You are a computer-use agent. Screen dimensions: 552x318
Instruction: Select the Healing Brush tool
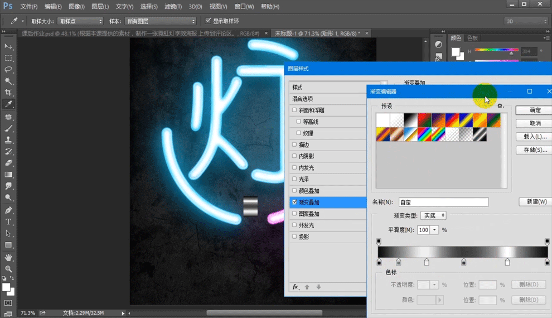(x=8, y=117)
